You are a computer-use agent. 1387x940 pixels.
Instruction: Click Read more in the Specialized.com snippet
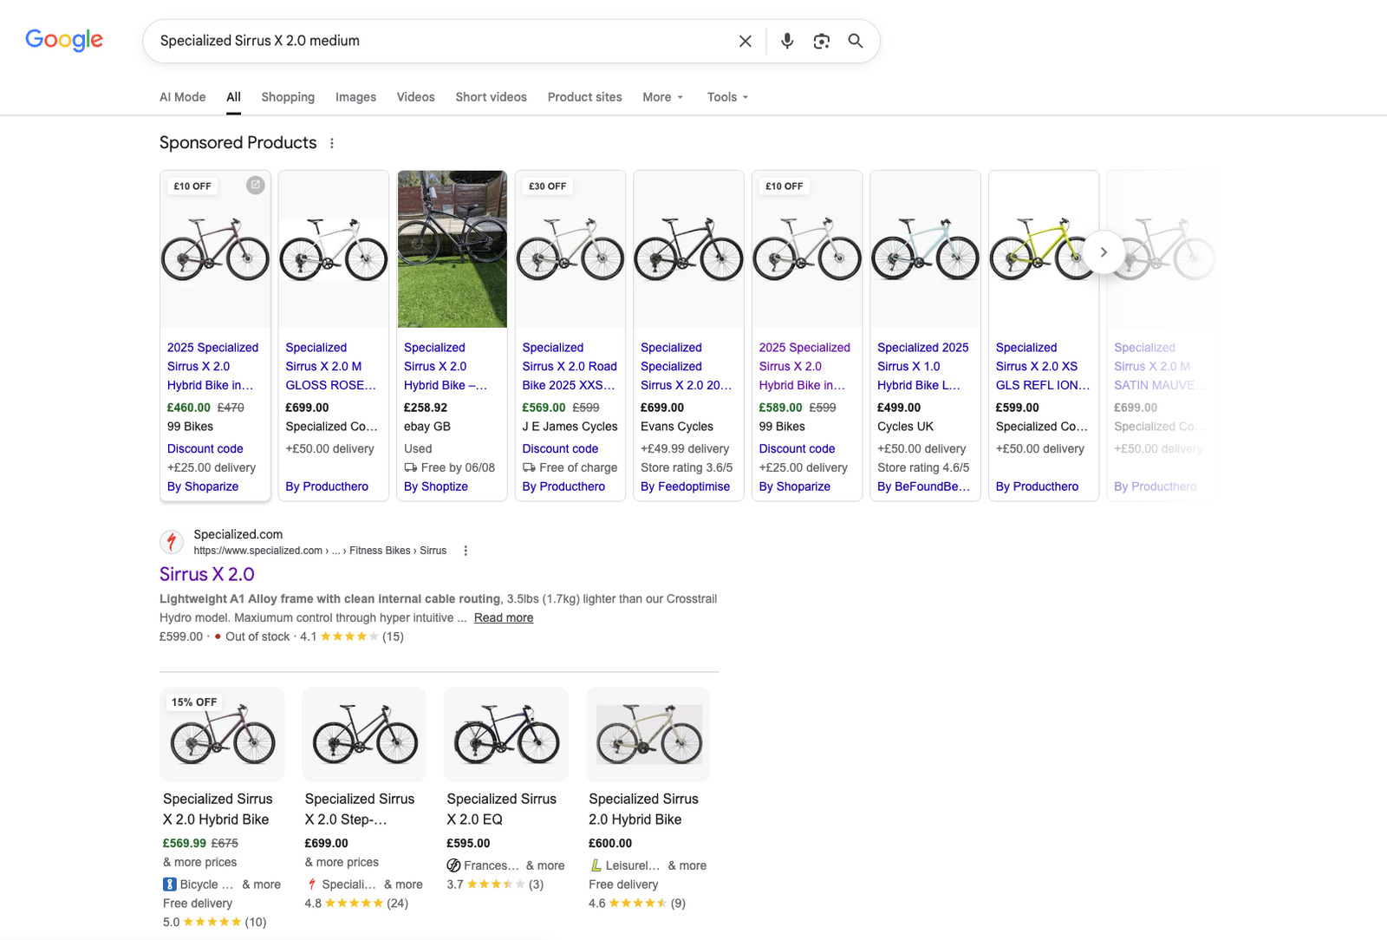[503, 617]
